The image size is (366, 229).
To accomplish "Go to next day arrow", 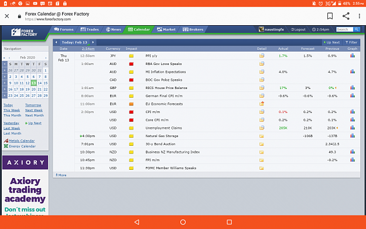I will point(93,42).
